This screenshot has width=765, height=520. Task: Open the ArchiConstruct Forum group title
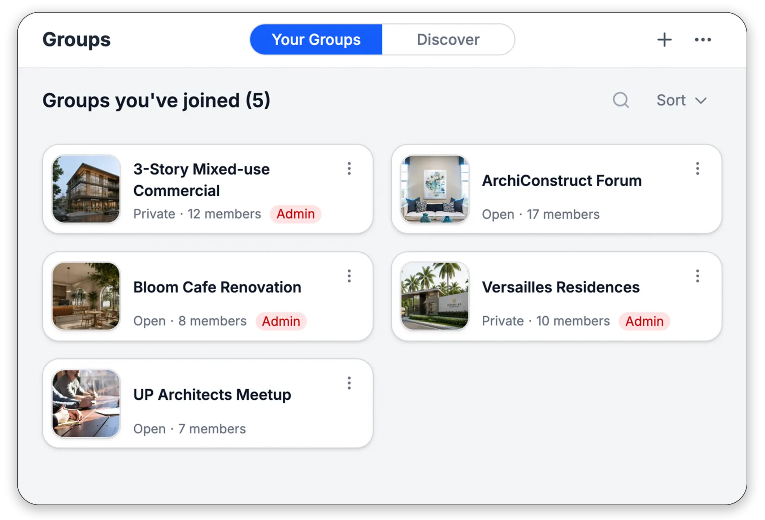[x=562, y=181]
